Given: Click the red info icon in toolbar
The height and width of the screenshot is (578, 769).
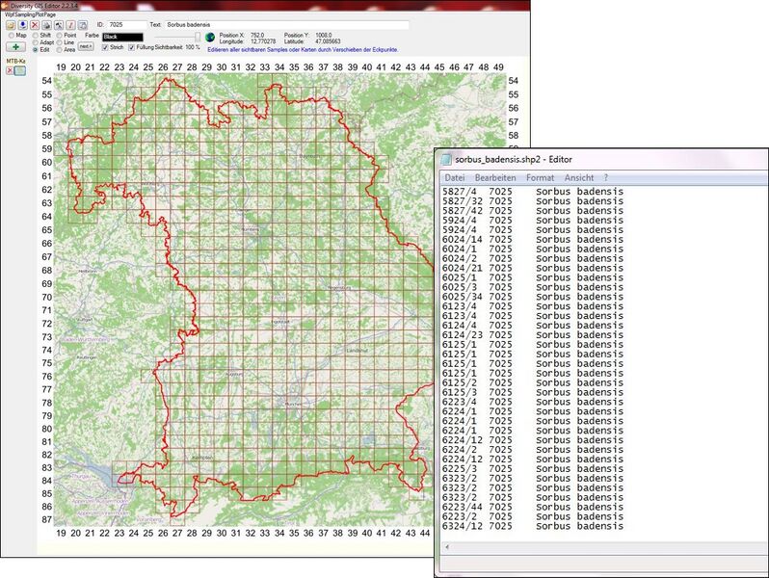Looking at the screenshot, I should click(70, 25).
